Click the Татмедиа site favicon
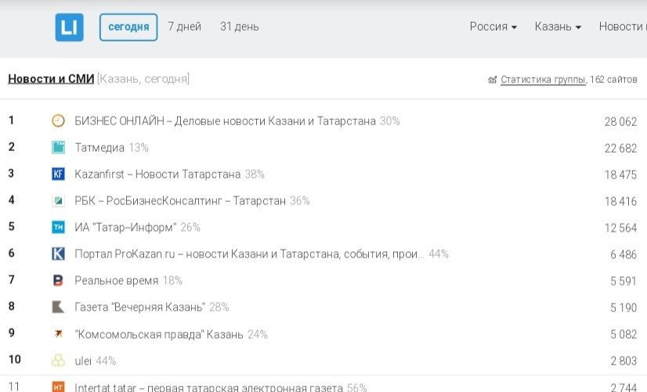 (x=58, y=148)
